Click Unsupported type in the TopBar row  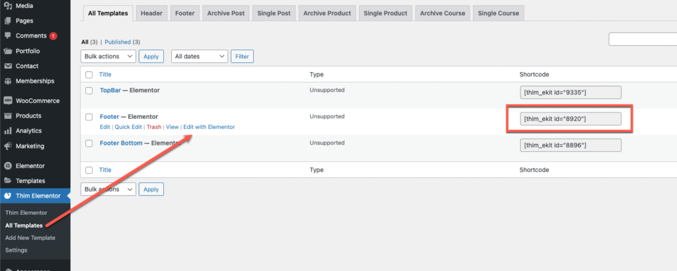[x=327, y=90]
